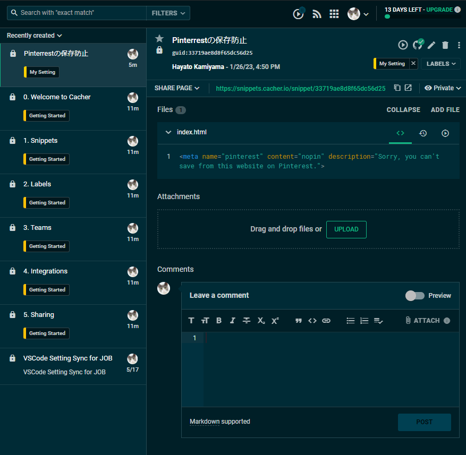
Task: Apply heading text format in comment
Action: [191, 321]
